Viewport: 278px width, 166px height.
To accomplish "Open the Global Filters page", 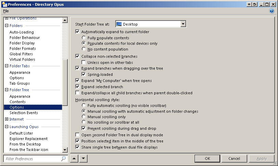I will (x=21, y=54).
